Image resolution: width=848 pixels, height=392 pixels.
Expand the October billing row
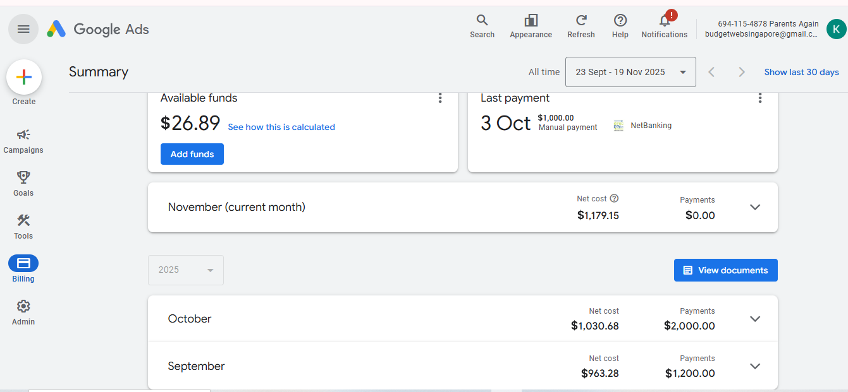(754, 319)
